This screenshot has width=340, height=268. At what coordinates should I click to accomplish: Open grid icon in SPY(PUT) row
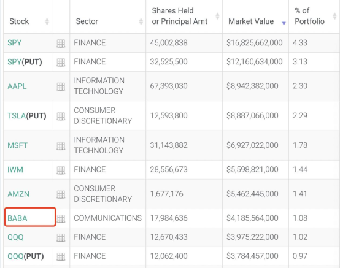[61, 63]
